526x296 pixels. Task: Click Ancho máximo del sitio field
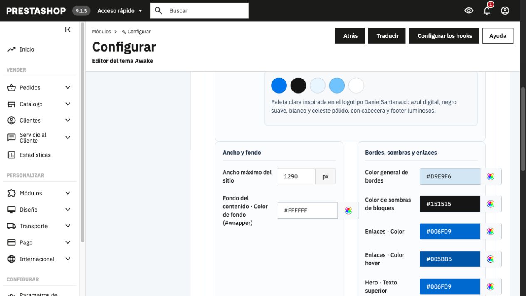click(x=296, y=176)
